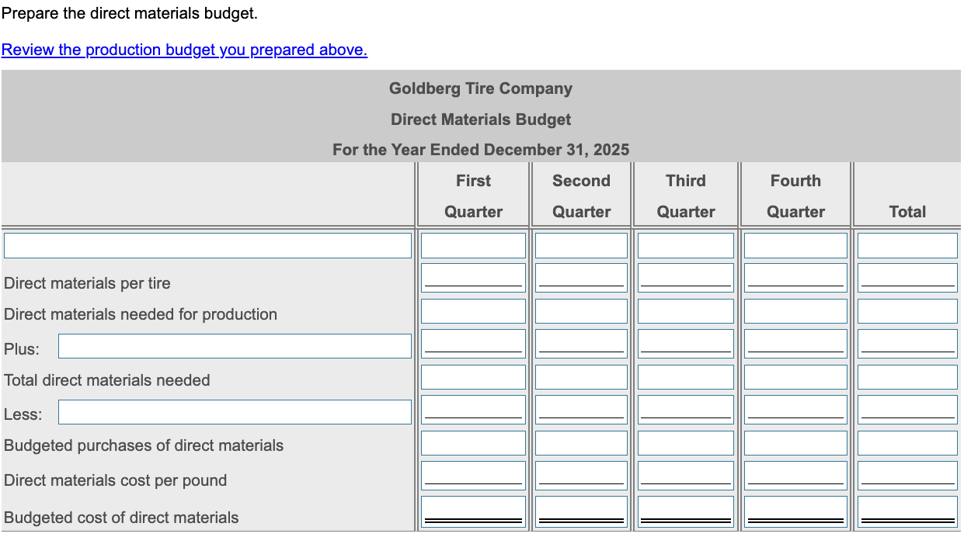Click the First Quarter Direct materials cost per pound field

473,473
